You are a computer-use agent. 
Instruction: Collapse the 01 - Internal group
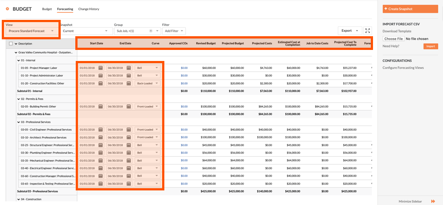18,60
